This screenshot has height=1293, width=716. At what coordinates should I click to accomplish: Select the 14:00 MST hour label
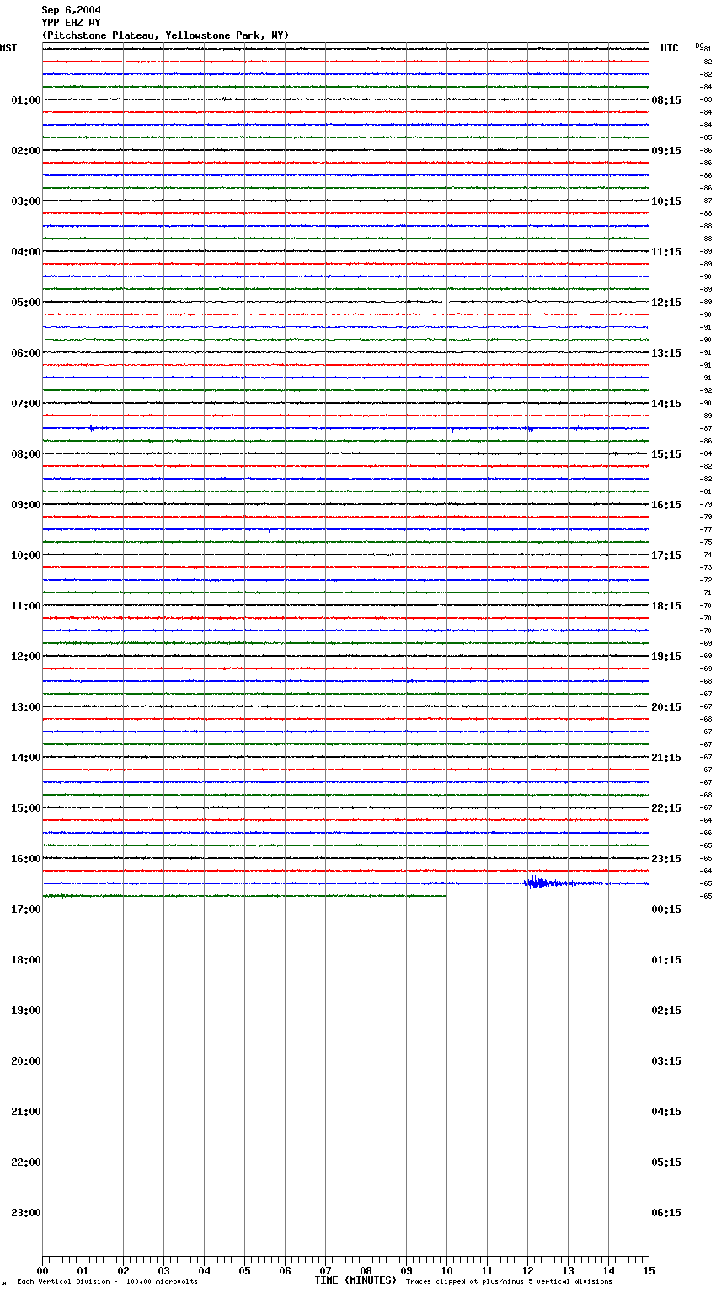click(26, 758)
